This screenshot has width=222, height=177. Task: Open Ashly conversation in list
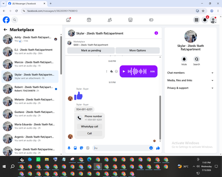(30, 39)
